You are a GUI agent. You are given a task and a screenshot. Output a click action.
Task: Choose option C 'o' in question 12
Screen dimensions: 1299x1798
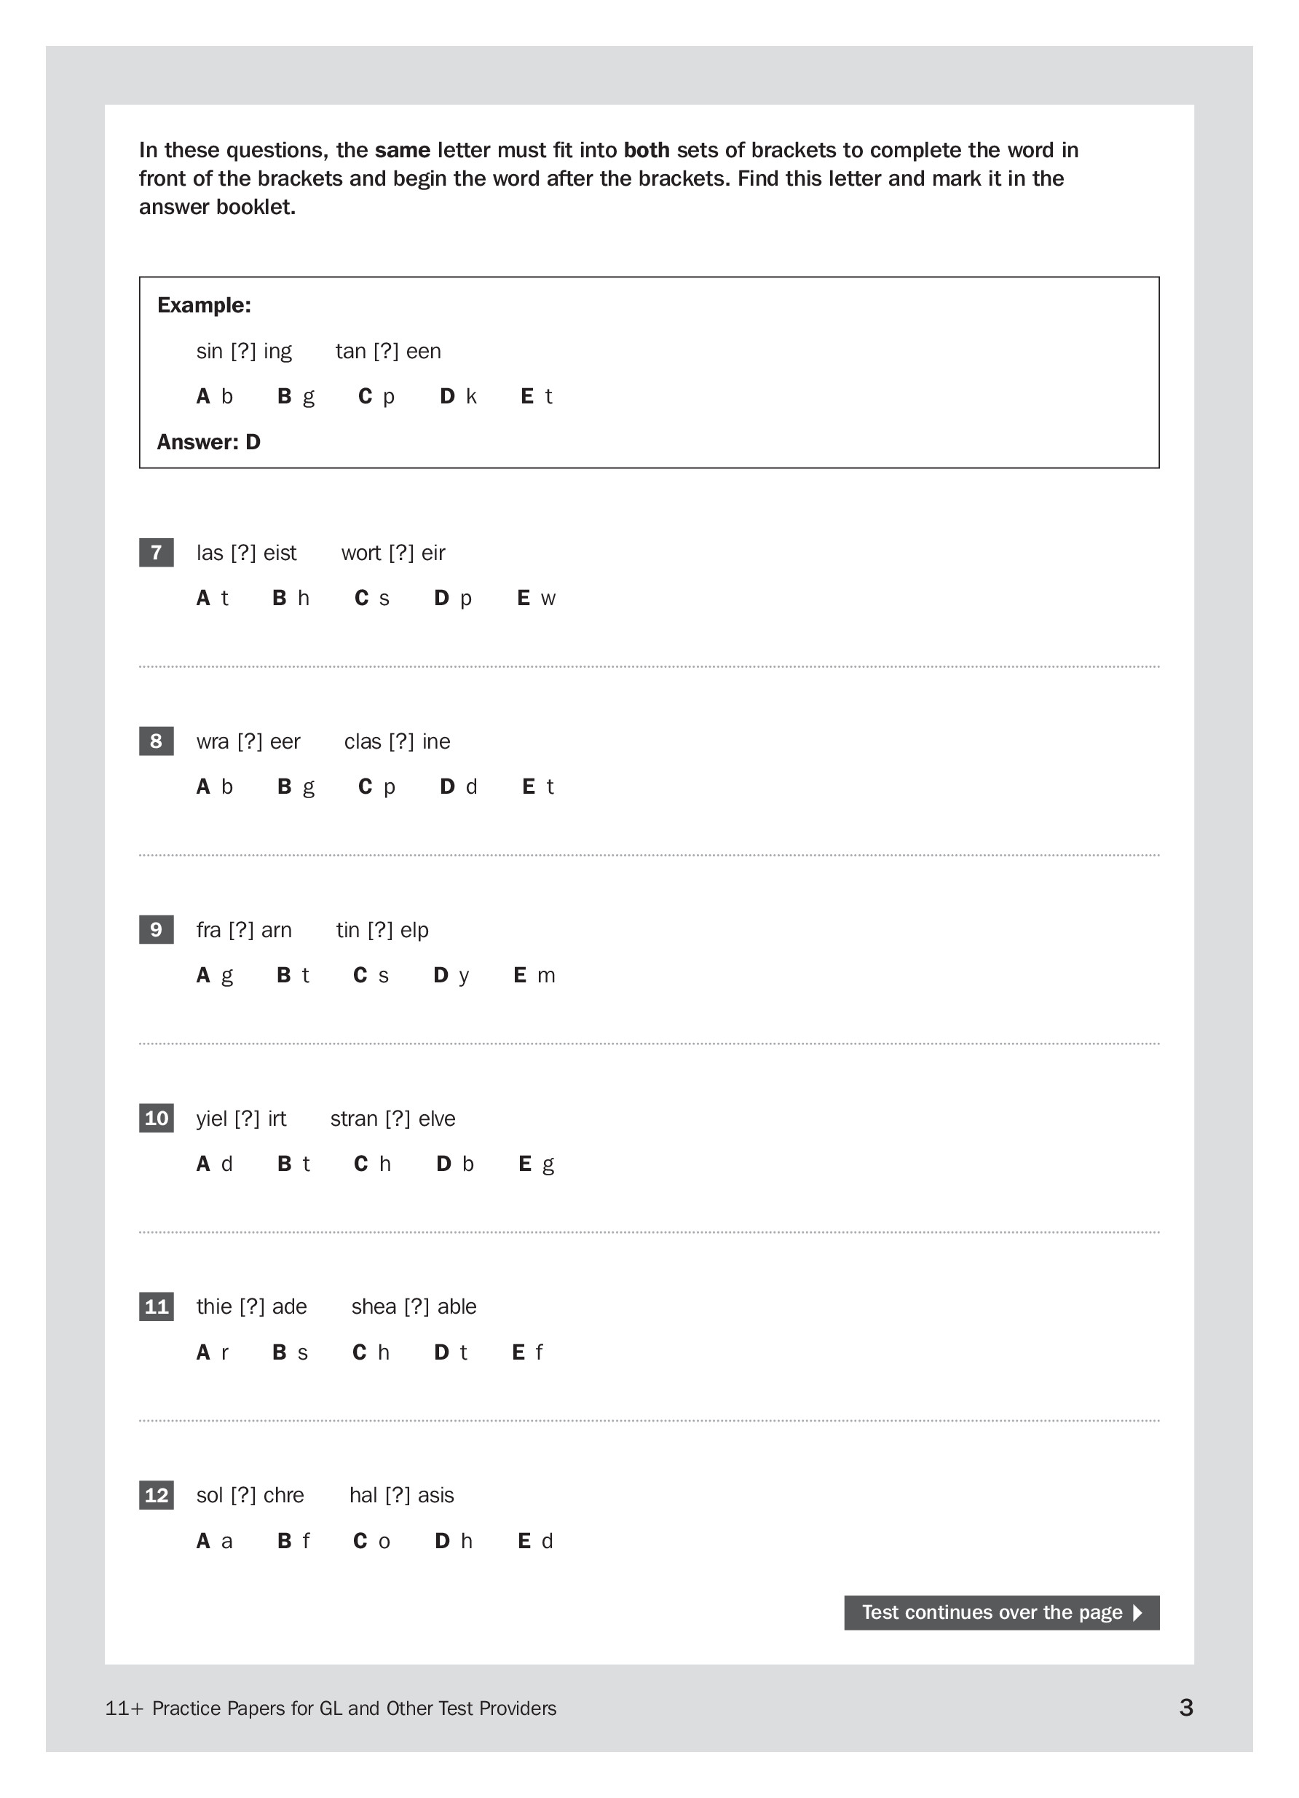tap(371, 1541)
